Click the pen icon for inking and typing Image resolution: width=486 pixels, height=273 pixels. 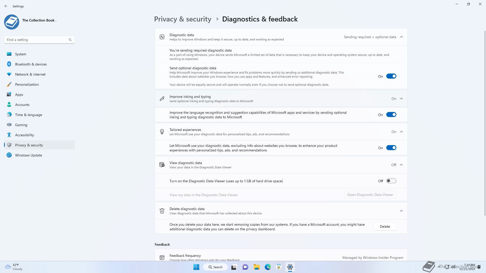[162, 99]
